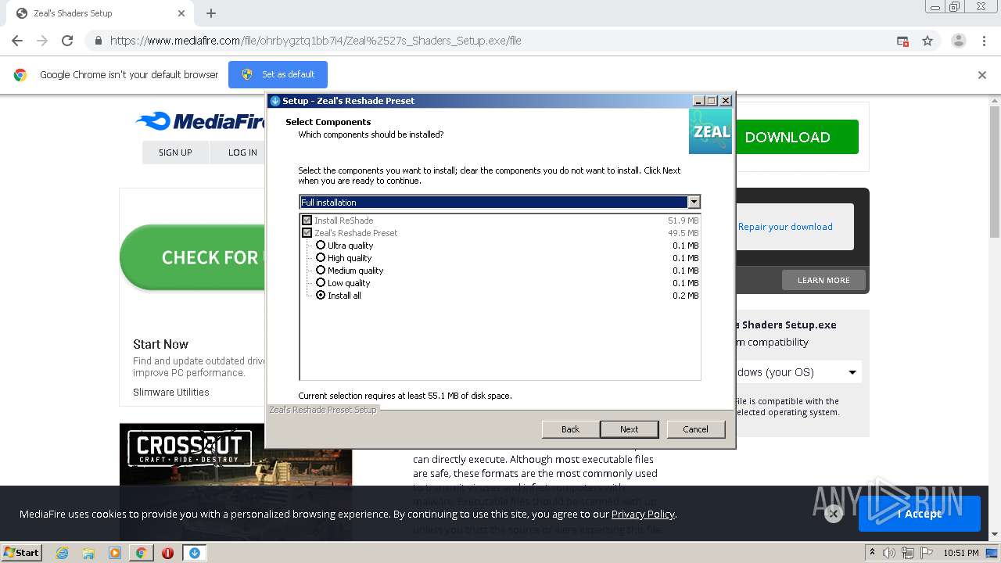
Task: Open file explorer from taskbar
Action: click(88, 553)
